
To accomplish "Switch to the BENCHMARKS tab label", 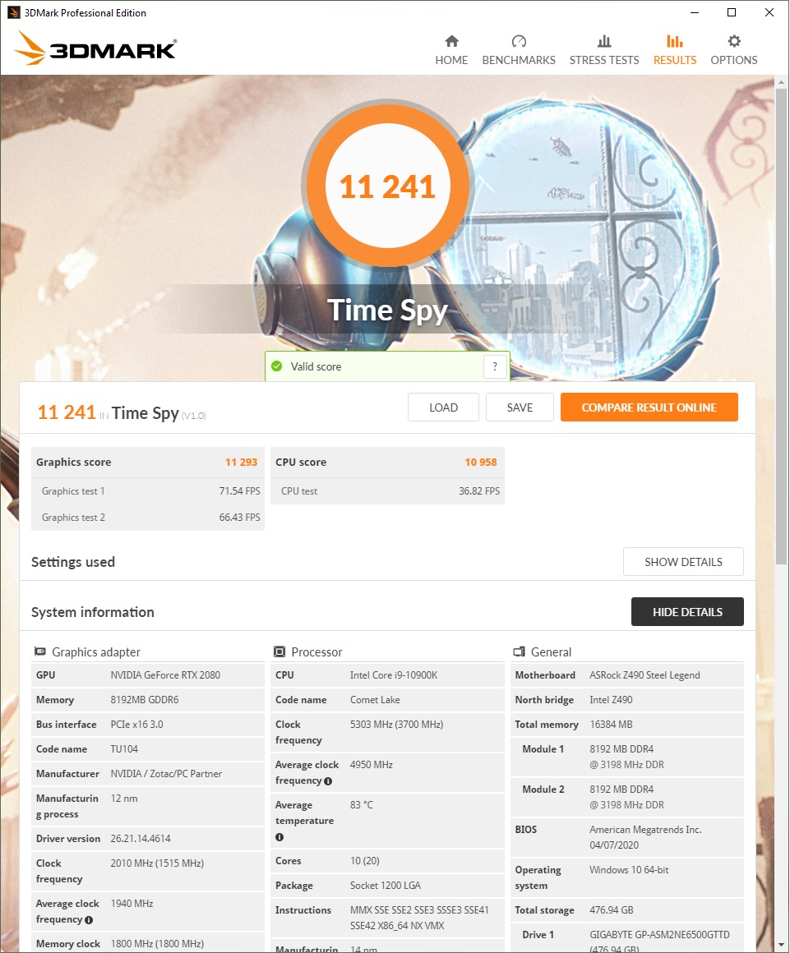I will [x=519, y=60].
